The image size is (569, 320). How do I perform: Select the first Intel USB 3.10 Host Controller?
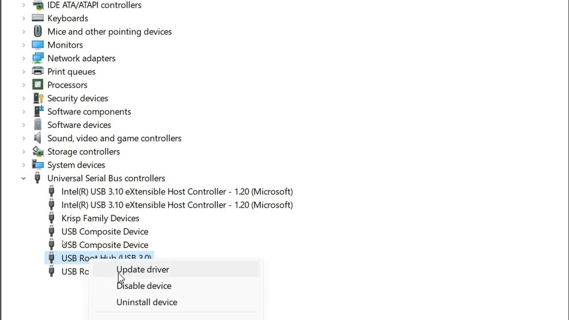click(177, 192)
